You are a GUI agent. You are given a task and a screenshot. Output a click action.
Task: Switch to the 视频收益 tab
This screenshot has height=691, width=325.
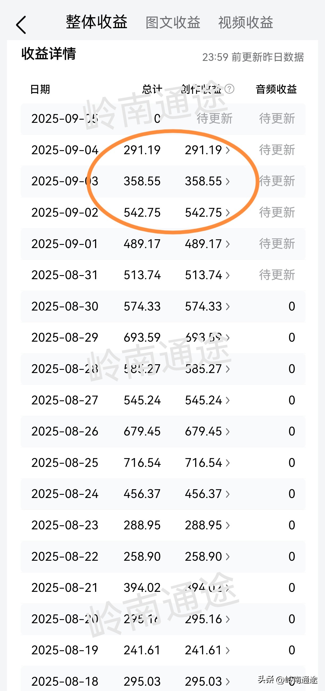(x=245, y=23)
